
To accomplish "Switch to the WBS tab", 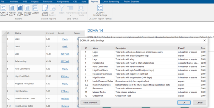I will click(25, 2).
